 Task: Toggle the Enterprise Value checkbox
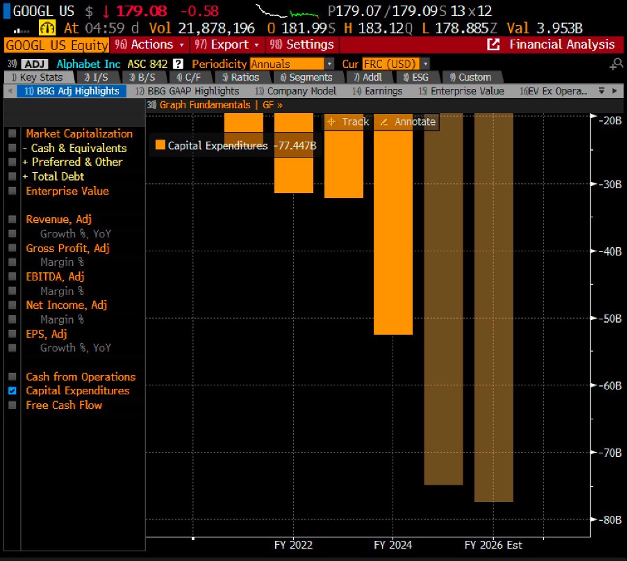tap(13, 191)
